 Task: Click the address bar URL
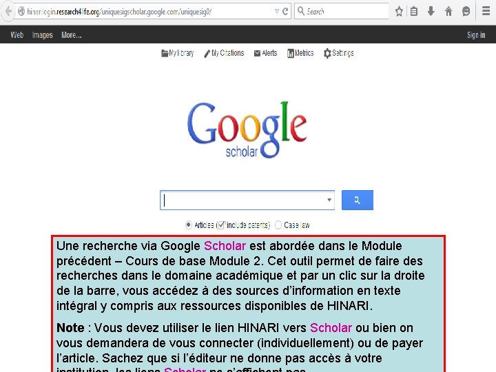coord(119,12)
